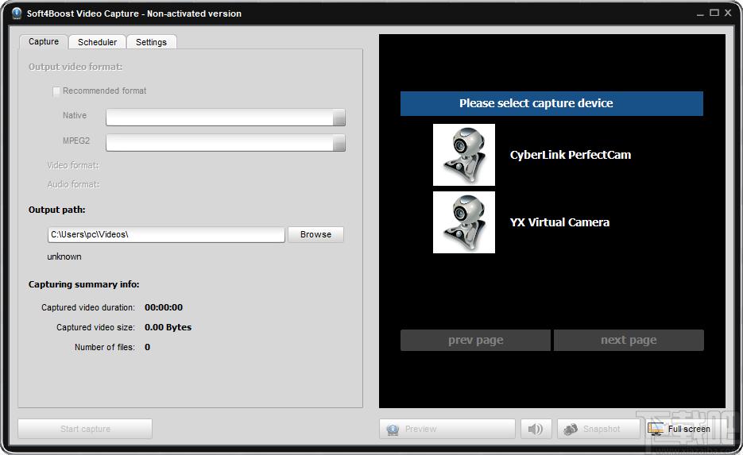This screenshot has width=743, height=455.
Task: Expand the Native format dropdown
Action: [339, 118]
